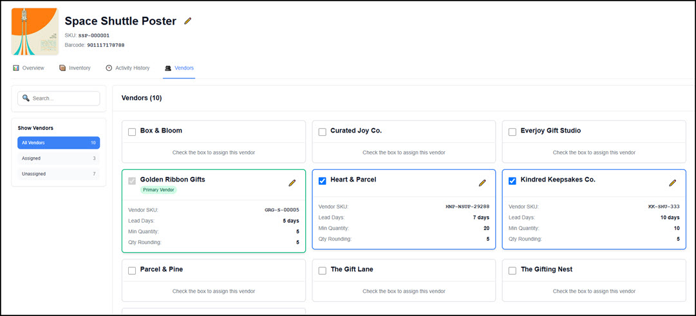Show only Unassigned vendors

(x=59, y=174)
